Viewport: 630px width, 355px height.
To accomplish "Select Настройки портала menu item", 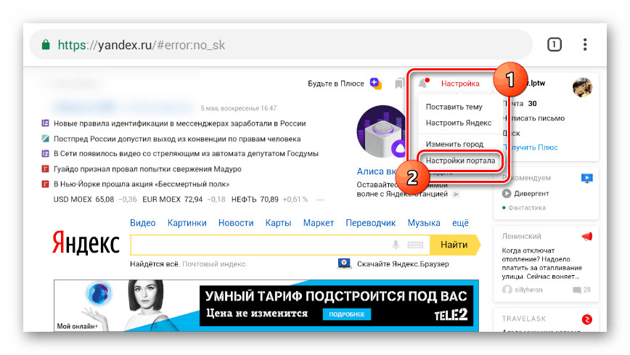I will (x=460, y=161).
